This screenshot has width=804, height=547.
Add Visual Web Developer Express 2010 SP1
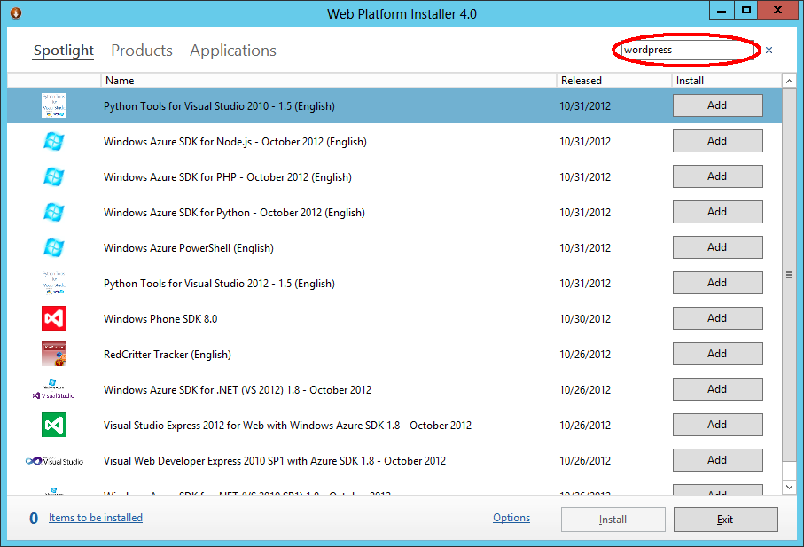coord(717,460)
